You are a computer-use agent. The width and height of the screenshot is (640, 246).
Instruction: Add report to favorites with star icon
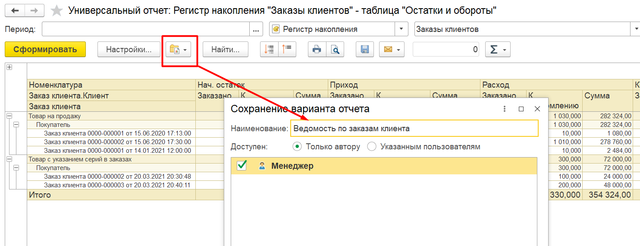[56, 10]
